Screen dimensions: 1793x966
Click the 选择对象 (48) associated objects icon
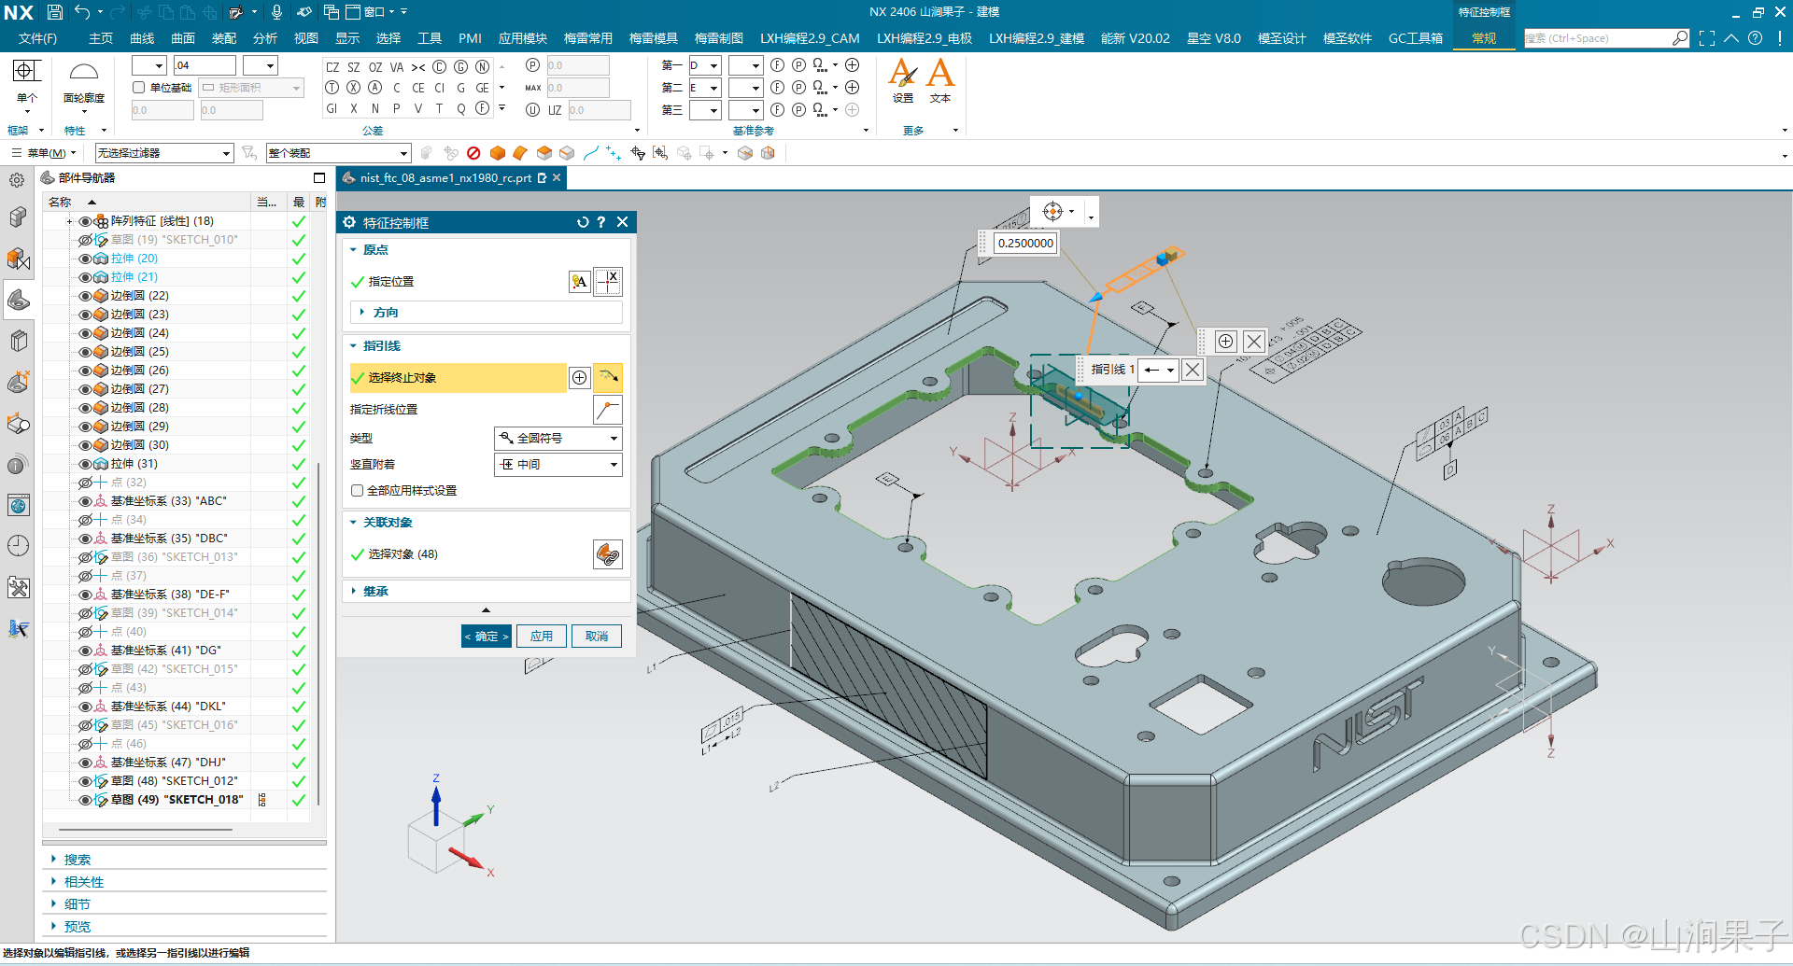click(608, 554)
